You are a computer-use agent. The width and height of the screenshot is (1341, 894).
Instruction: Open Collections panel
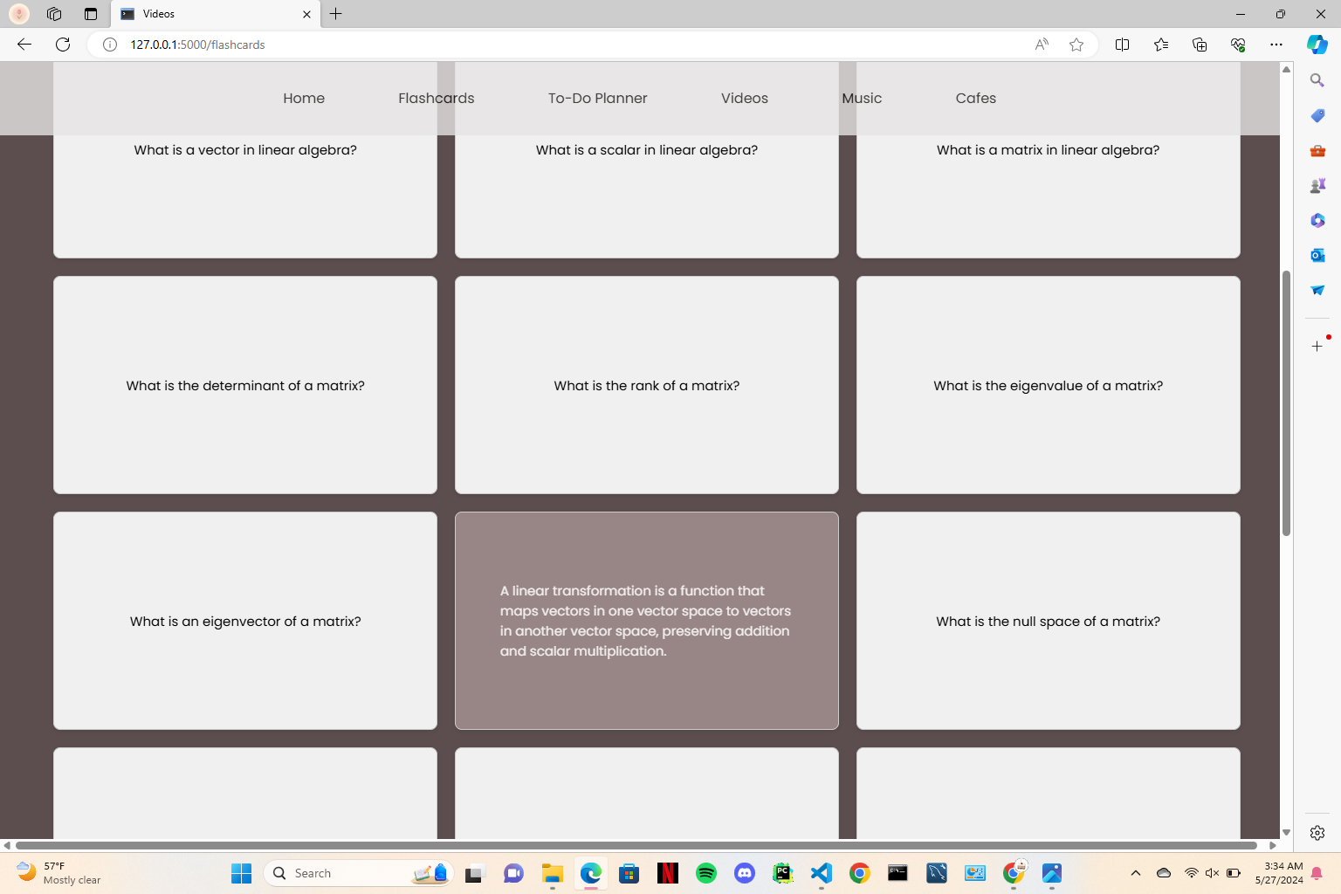(1200, 45)
